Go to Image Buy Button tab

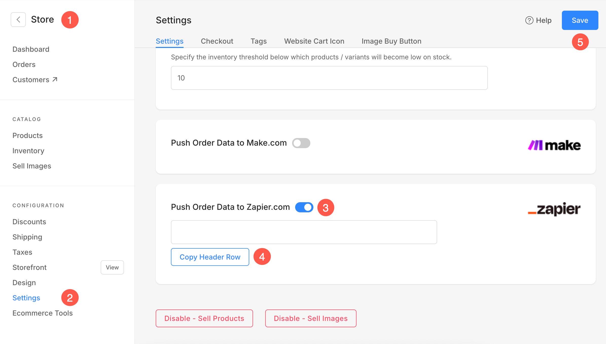[391, 41]
